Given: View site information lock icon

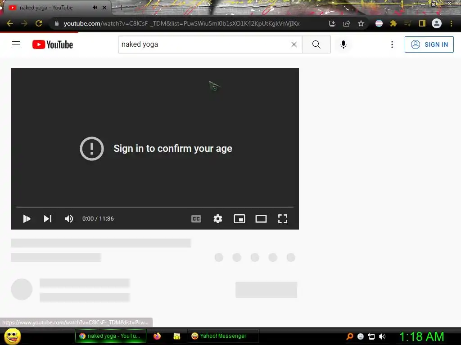Looking at the screenshot, I should (x=56, y=23).
